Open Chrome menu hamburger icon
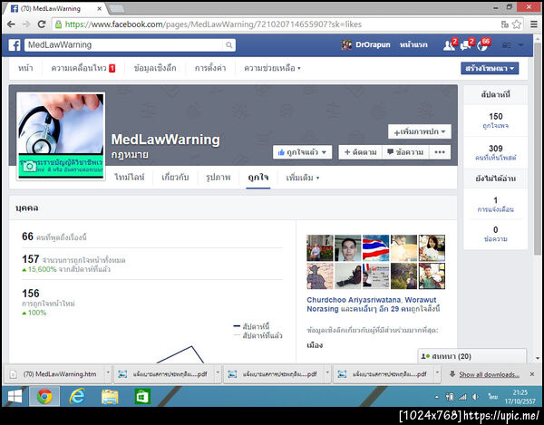This screenshot has width=544, height=425. point(534,24)
